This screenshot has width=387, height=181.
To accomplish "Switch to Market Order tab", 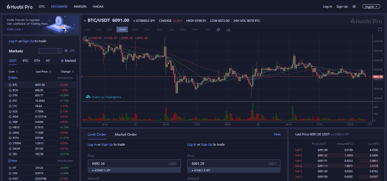I will pos(126,135).
